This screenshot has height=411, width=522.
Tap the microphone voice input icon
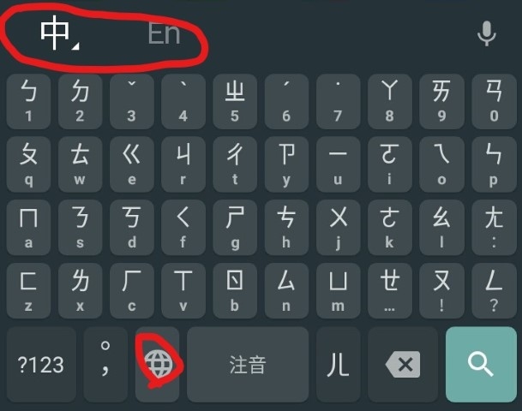(x=486, y=33)
